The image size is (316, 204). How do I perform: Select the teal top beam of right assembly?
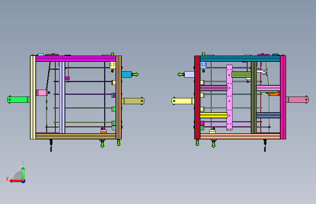(x=240, y=59)
